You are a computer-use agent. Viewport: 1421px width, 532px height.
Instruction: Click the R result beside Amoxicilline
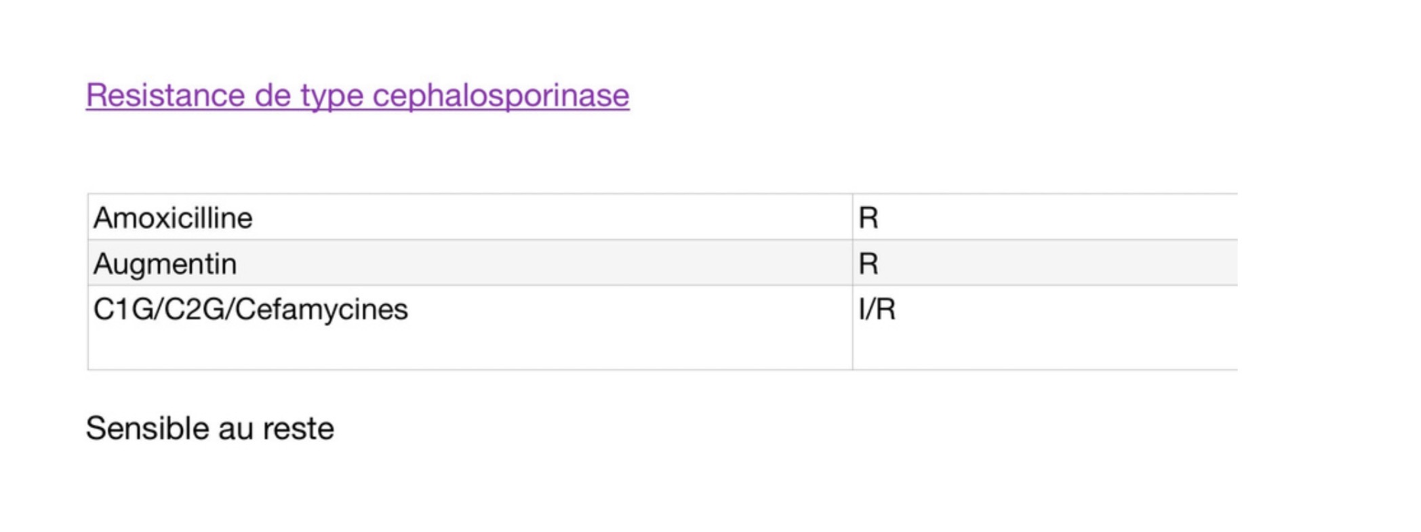pos(868,218)
